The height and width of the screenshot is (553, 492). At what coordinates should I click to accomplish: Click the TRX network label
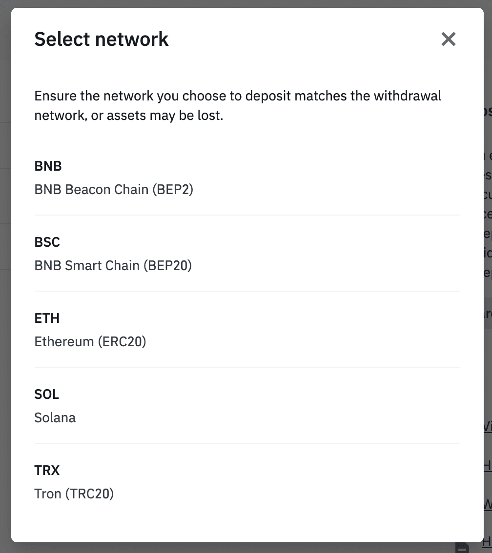coord(47,470)
